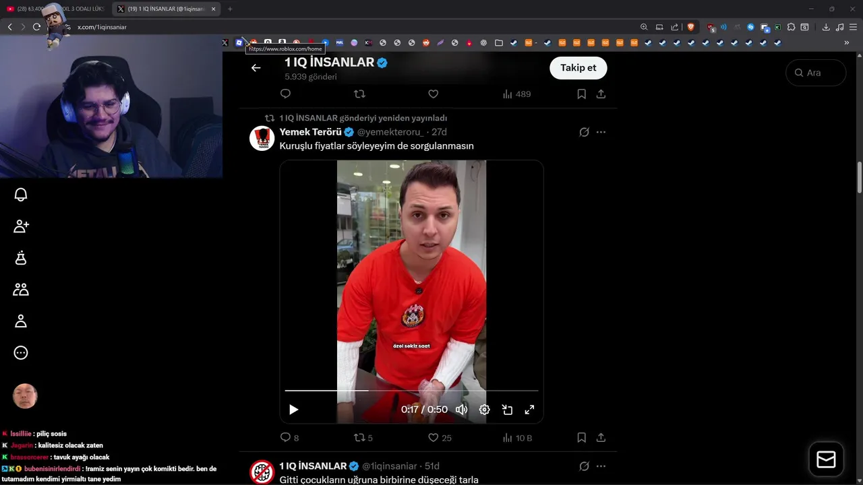Open the Extensions puzzle icon
The width and height of the screenshot is (863, 485).
click(792, 27)
